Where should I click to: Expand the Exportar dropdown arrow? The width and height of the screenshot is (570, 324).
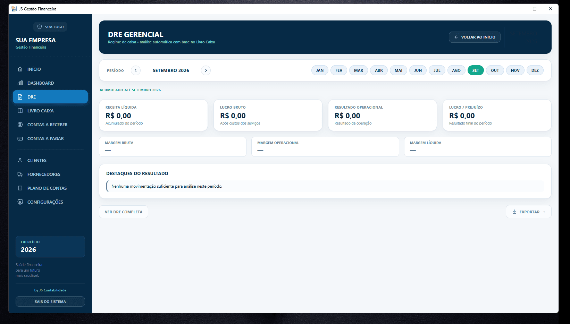point(544,212)
